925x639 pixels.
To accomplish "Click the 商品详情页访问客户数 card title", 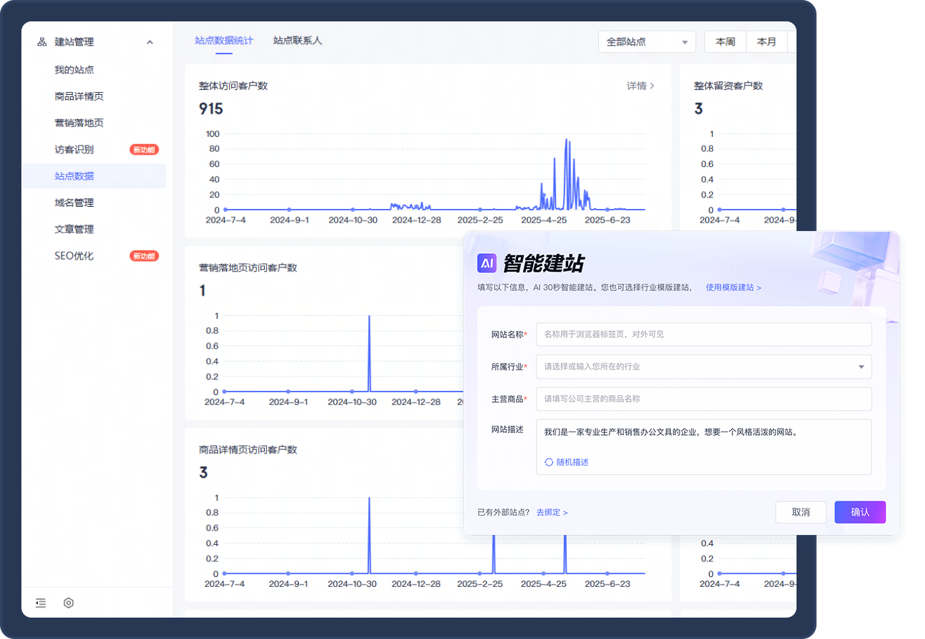I will [248, 450].
